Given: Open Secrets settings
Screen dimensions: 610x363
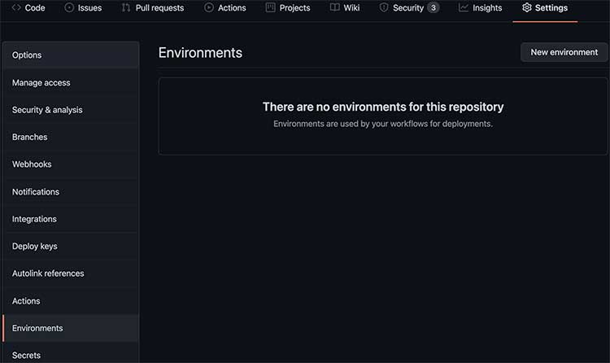Looking at the screenshot, I should click(71, 354).
